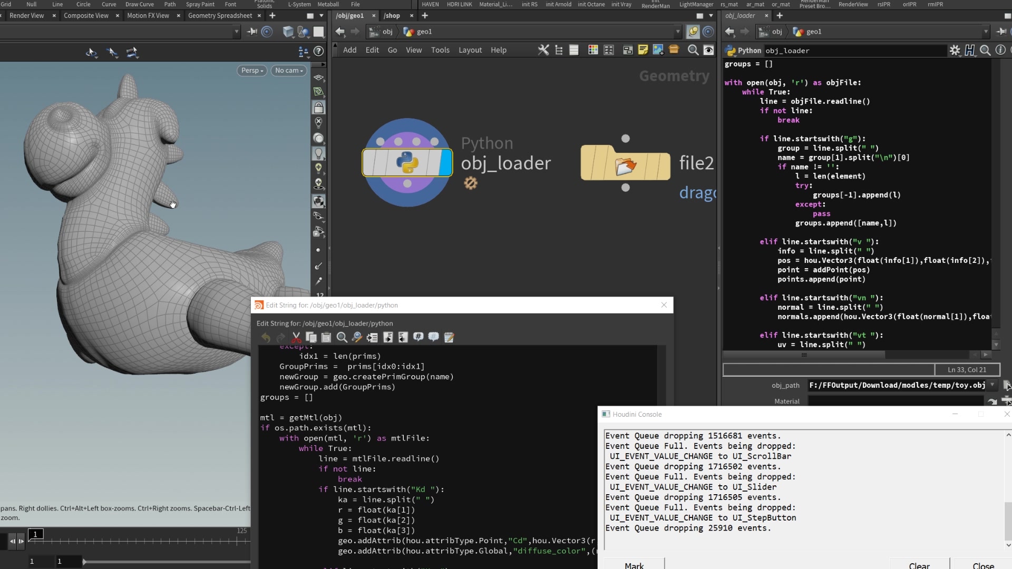This screenshot has height=569, width=1012.
Task: Click the Spray Paint shelf tool
Action: (x=200, y=4)
